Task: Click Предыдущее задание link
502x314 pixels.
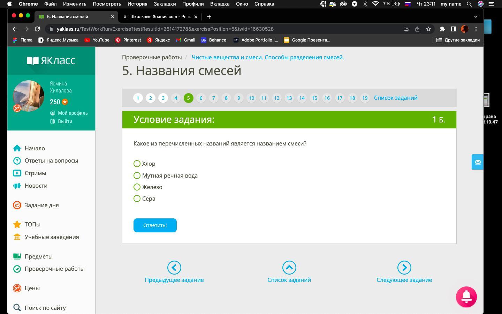Action: (174, 280)
